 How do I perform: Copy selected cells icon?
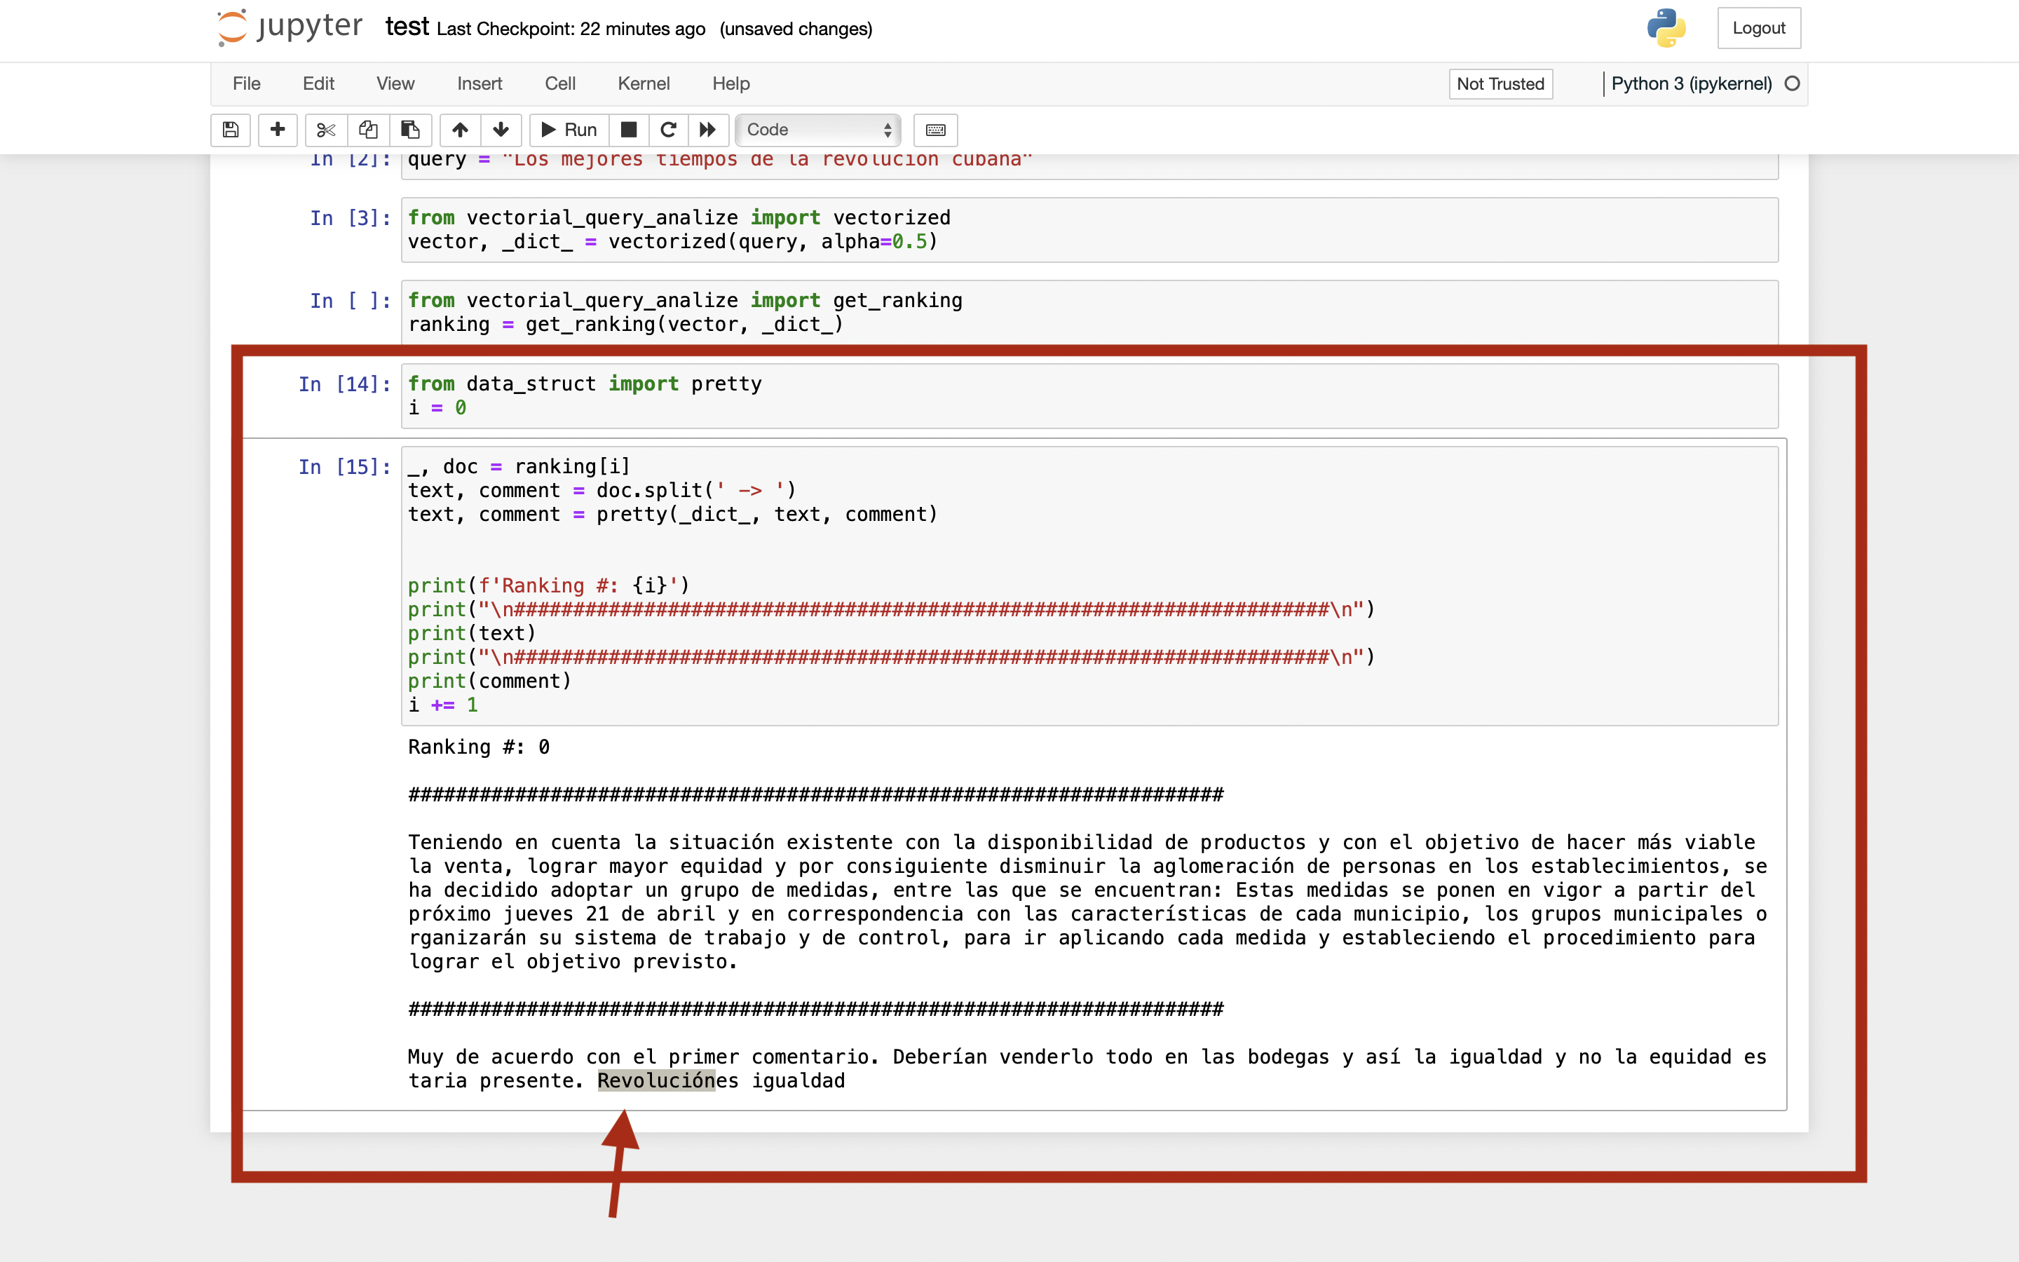pos(368,130)
